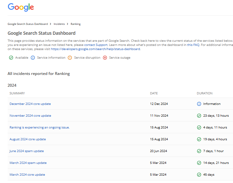The width and height of the screenshot is (233, 183).
Task: Click the Google Search Status Dashboard page title
Action: coord(41,33)
